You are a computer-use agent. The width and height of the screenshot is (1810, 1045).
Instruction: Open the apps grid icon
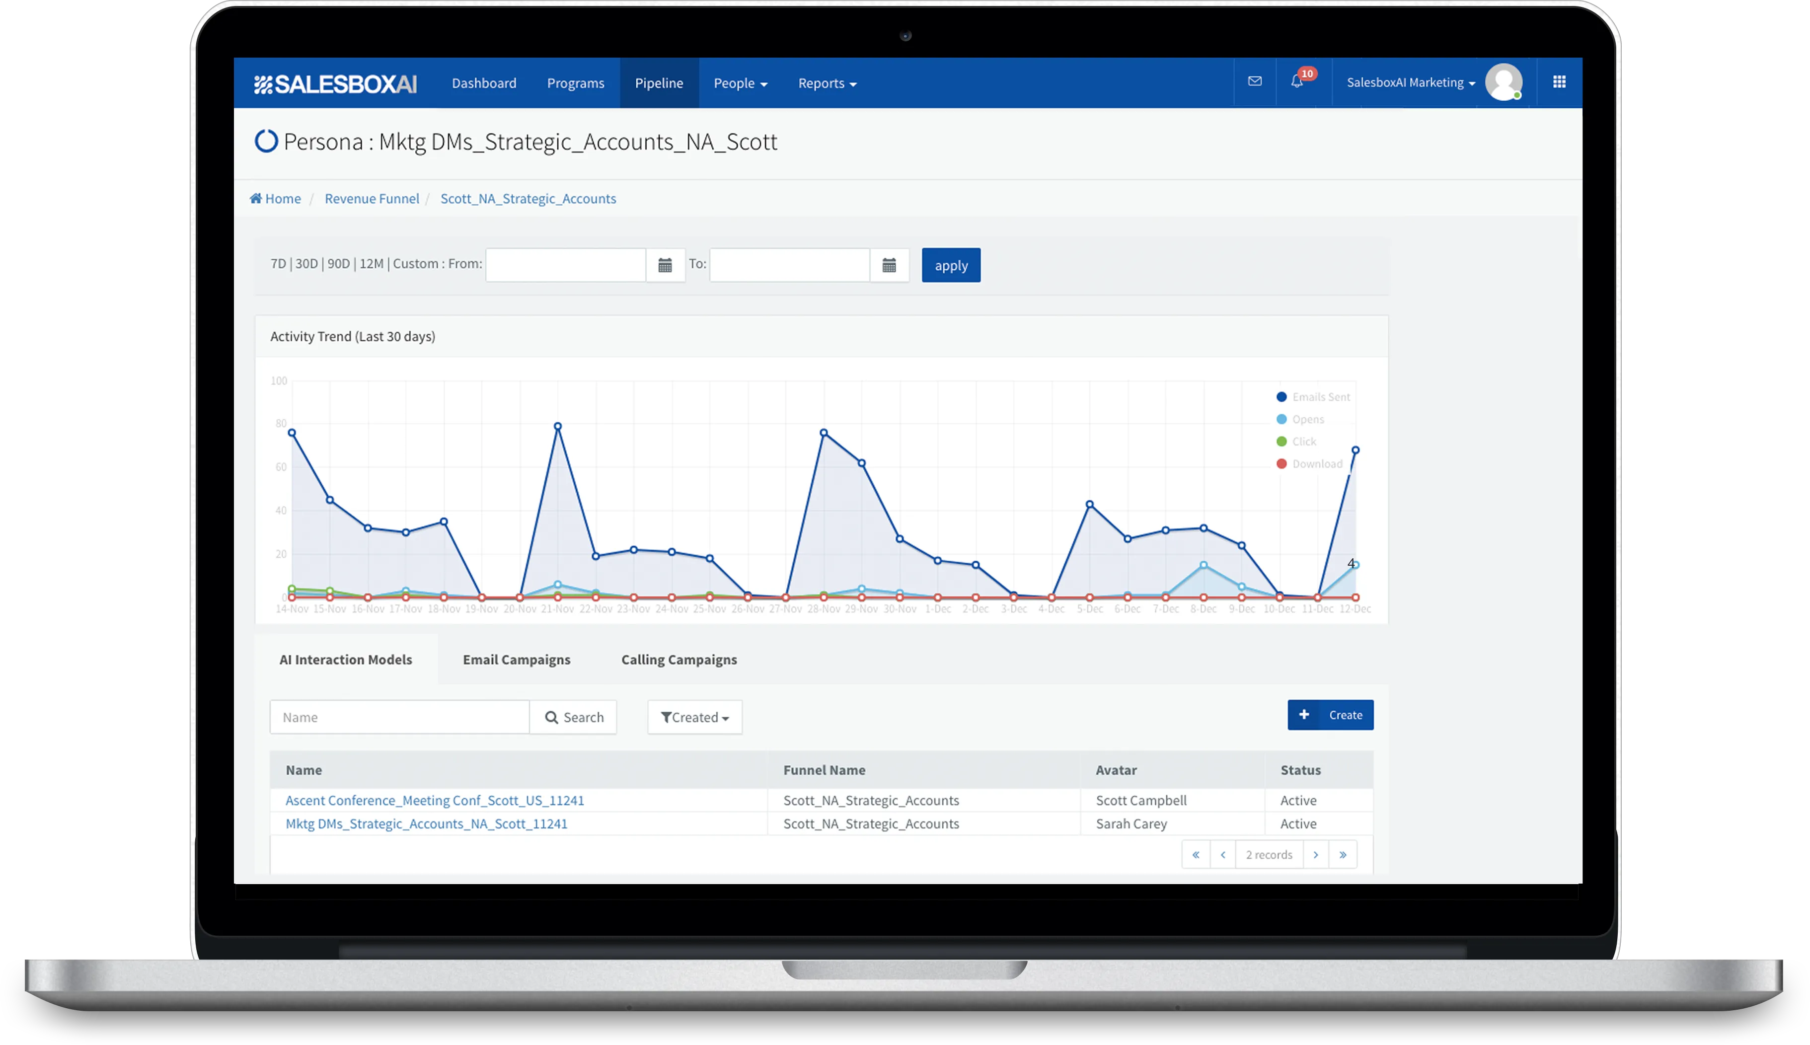point(1559,82)
